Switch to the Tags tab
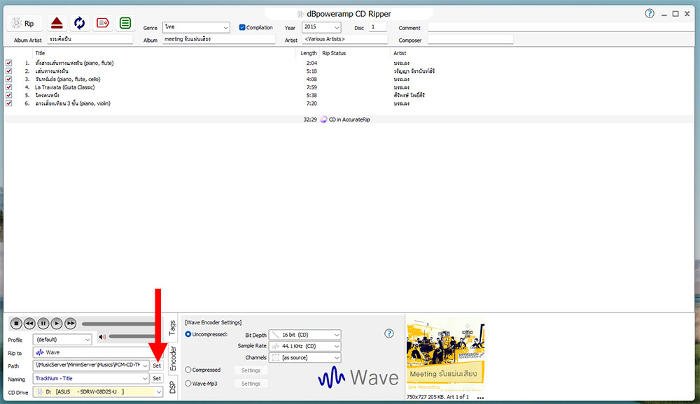This screenshot has width=700, height=404. 173,327
